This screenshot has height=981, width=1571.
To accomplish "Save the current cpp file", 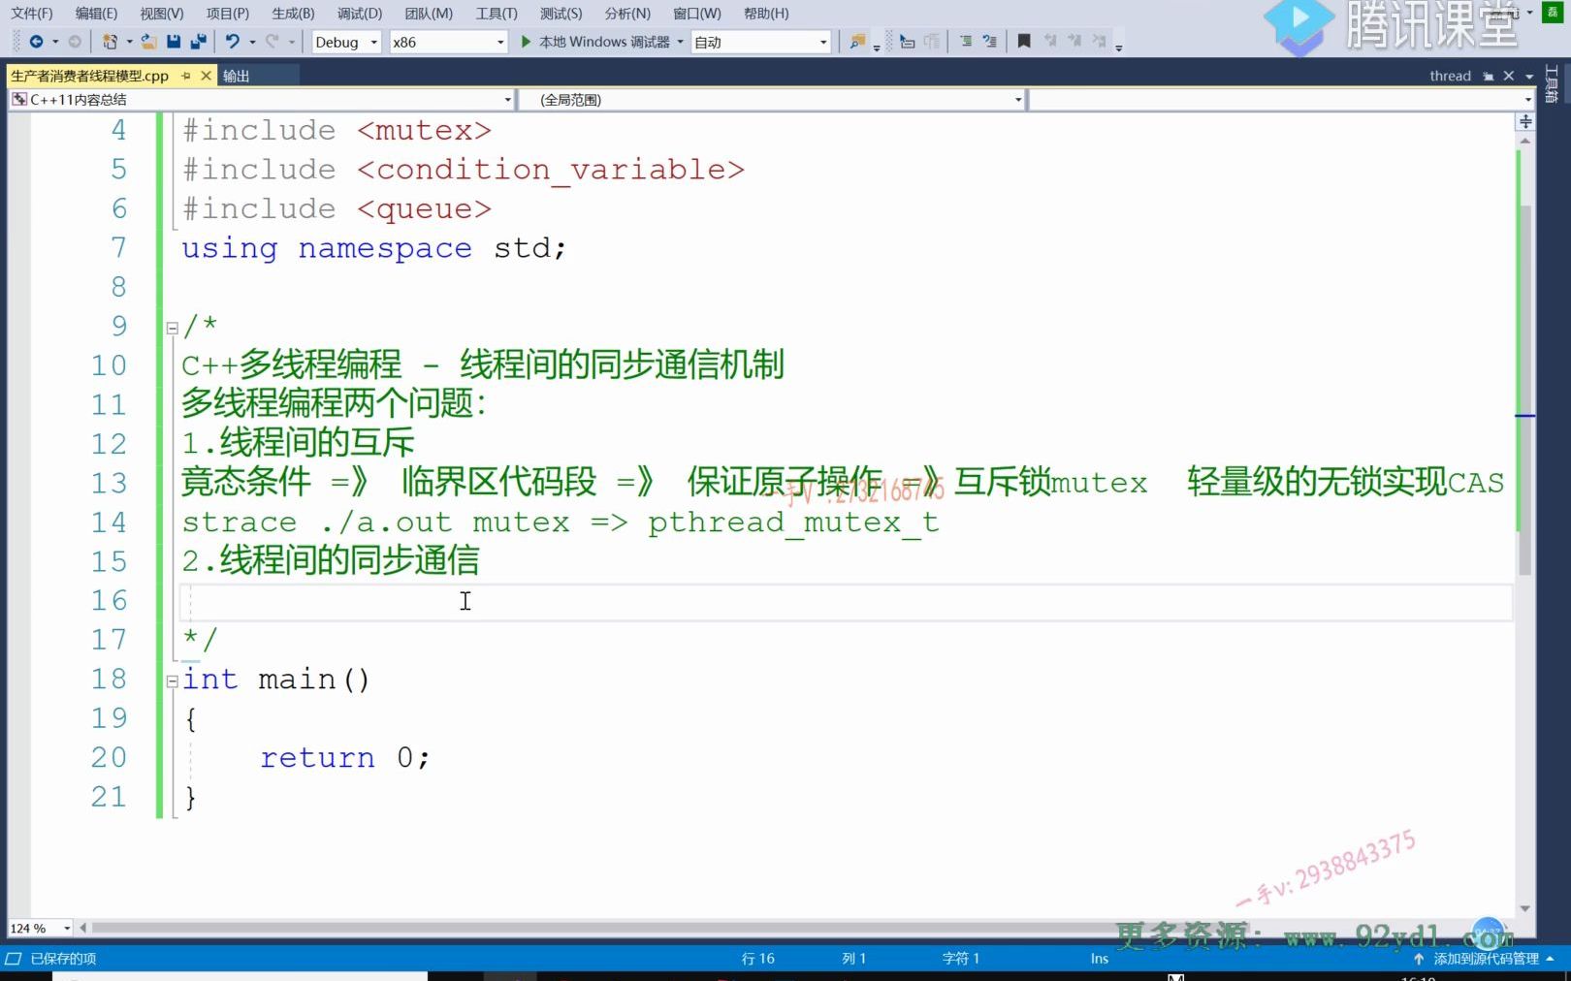I will click(173, 41).
